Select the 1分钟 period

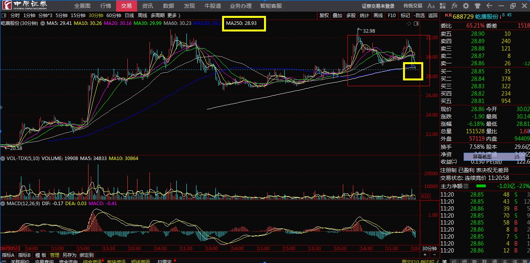tap(30, 16)
